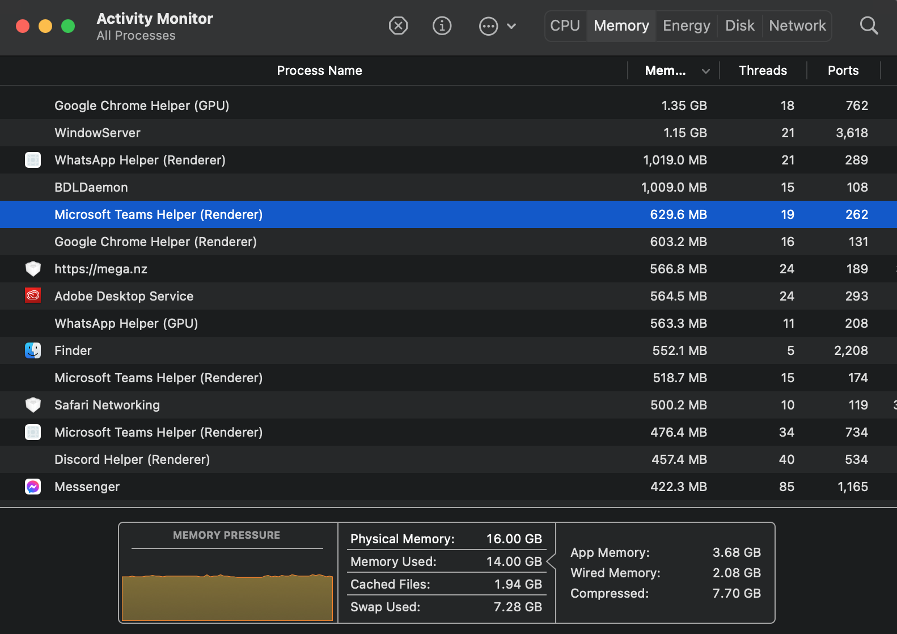Select the Finder process name

coord(73,350)
